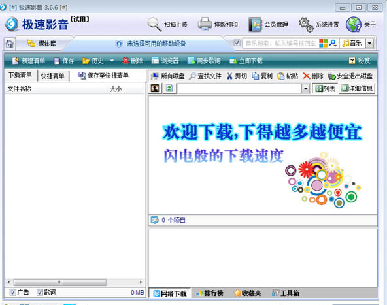Open 会员管理 address book icon
This screenshot has height=305, width=387.
coord(255,24)
